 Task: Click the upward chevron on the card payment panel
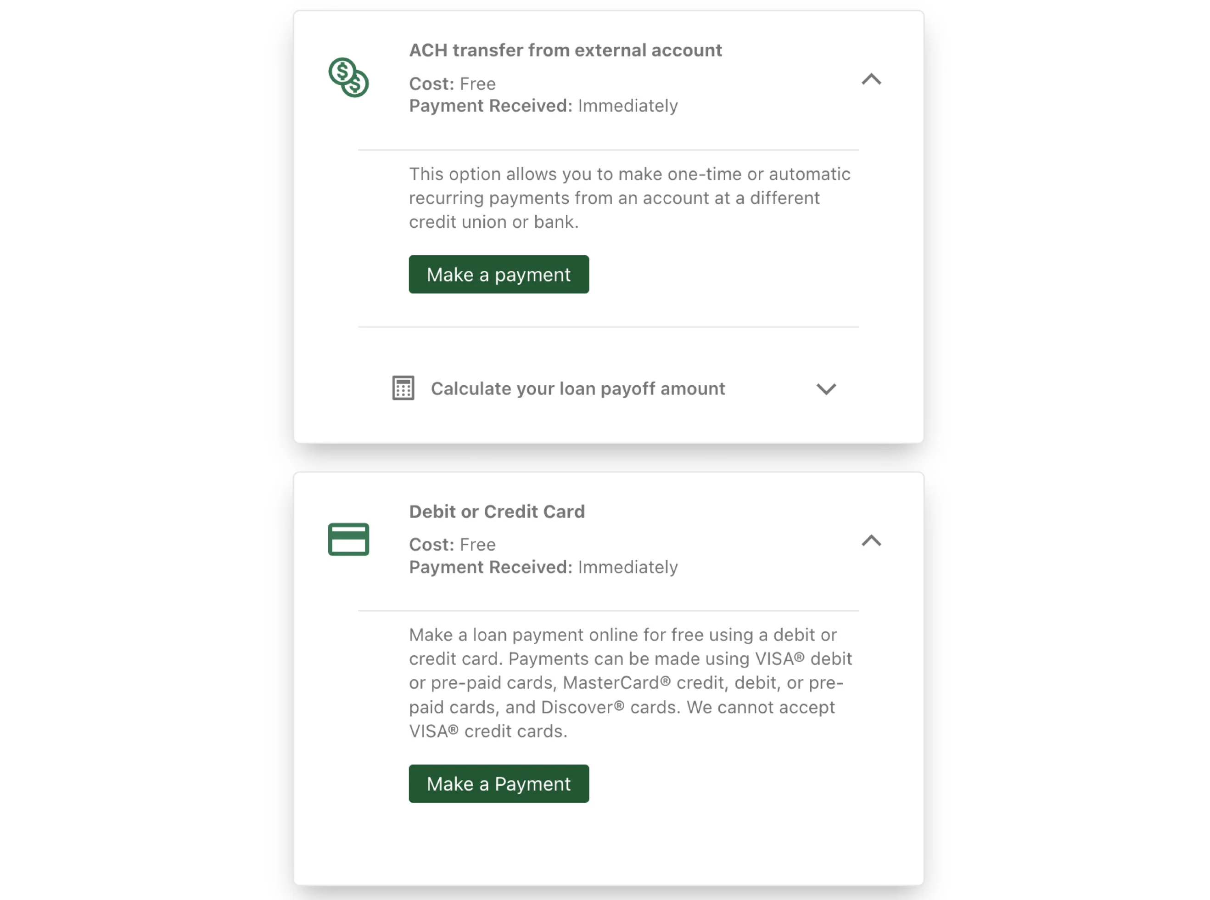coord(871,540)
